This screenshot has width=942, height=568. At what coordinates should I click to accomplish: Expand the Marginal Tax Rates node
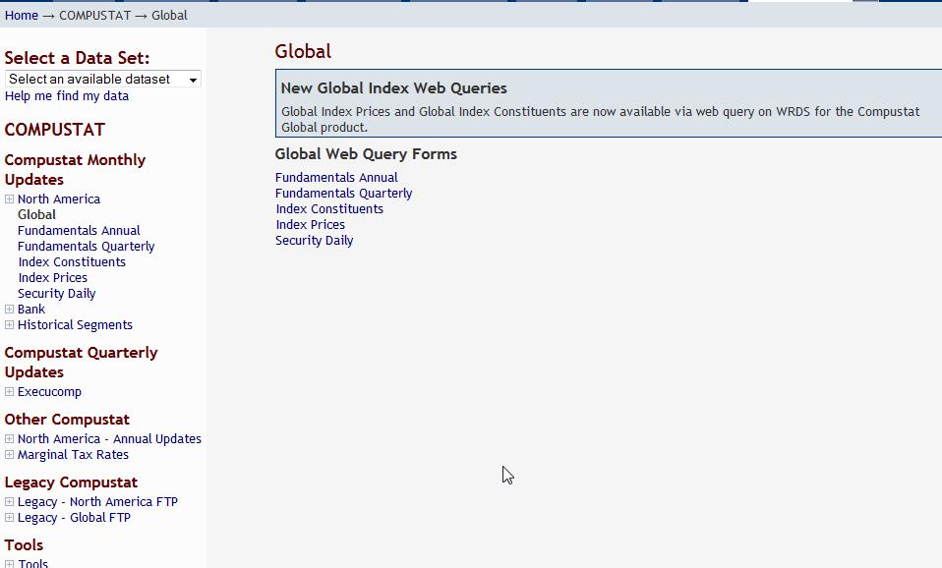click(x=9, y=454)
